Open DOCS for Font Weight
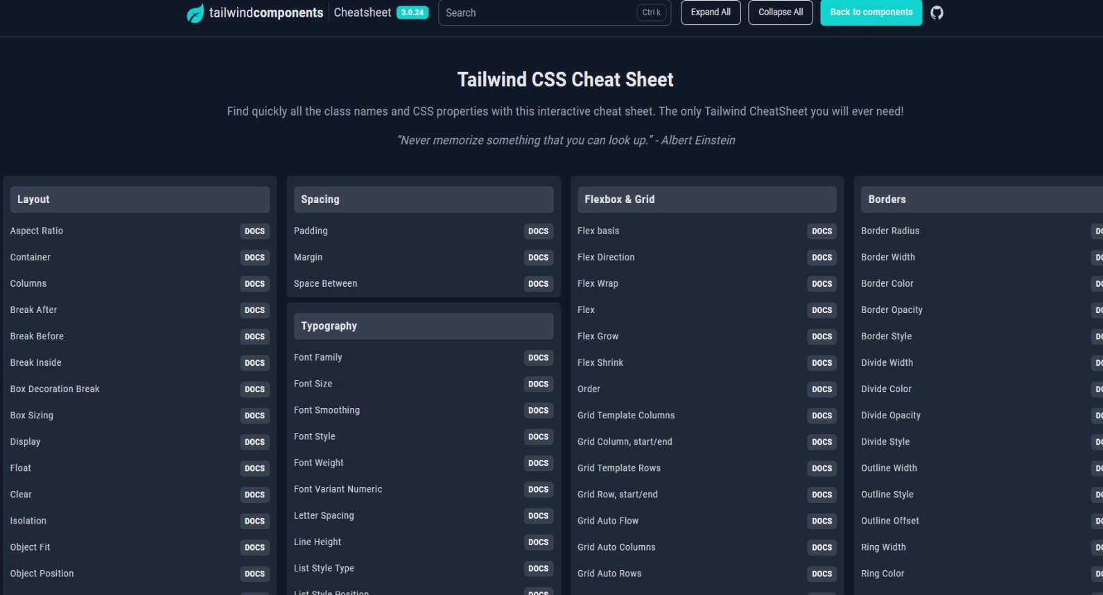The width and height of the screenshot is (1103, 595). click(x=538, y=463)
